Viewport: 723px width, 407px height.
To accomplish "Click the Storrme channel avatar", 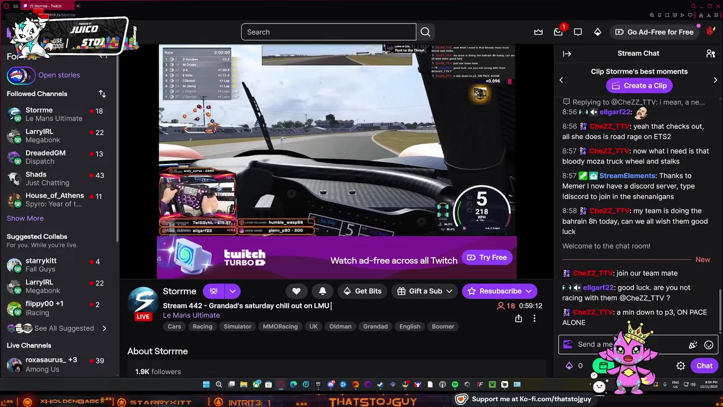I will 143,302.
